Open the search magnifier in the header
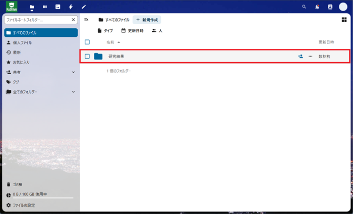The image size is (353, 214). click(304, 7)
